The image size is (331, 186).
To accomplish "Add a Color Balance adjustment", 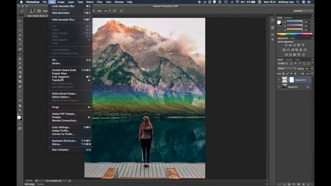I will (288, 50).
